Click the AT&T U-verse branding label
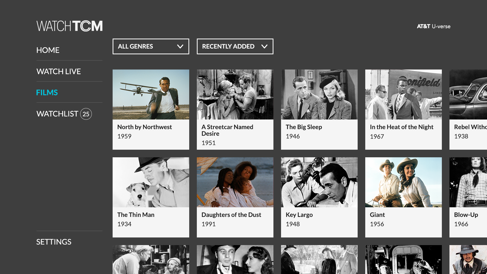This screenshot has width=487, height=274. 434,26
